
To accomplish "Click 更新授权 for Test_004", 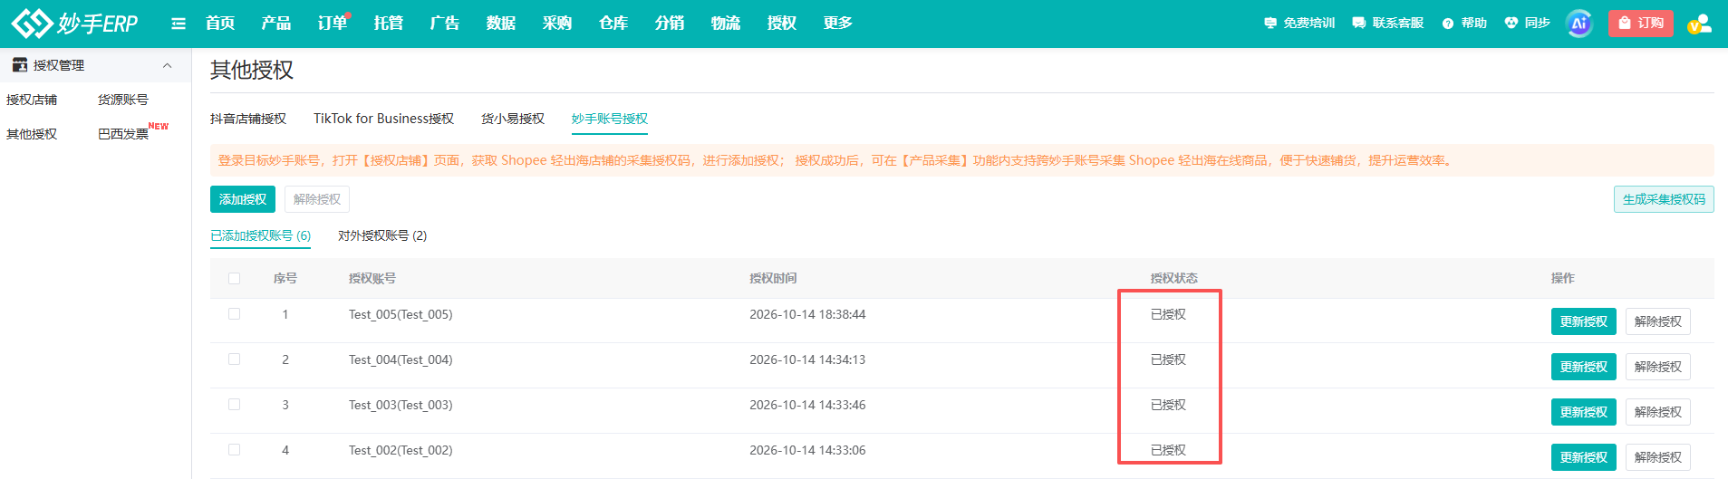I will [x=1584, y=367].
